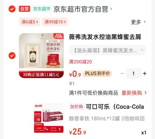Open the COSTA coffee product thumbnail
The image size is (155, 139).
tap(49, 118)
